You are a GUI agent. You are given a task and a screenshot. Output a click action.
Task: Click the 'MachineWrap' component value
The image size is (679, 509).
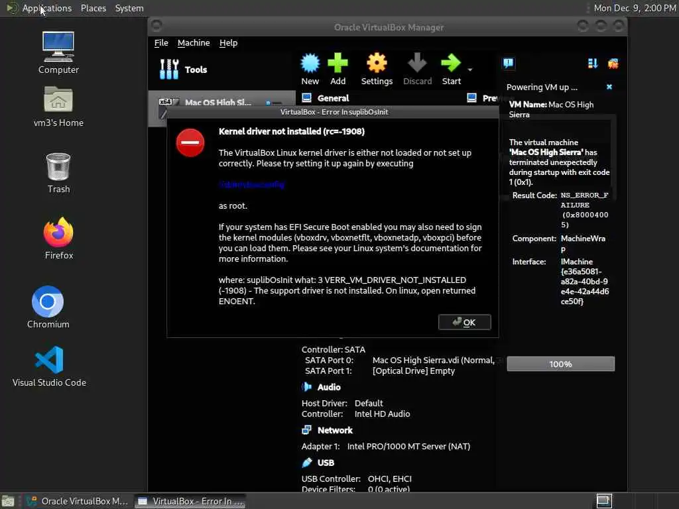pyautogui.click(x=582, y=244)
